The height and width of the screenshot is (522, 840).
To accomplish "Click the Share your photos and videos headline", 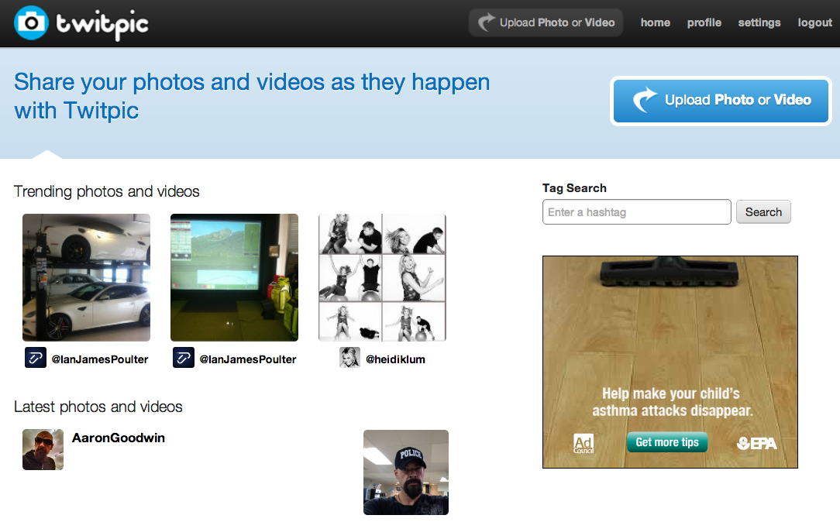I will [252, 96].
